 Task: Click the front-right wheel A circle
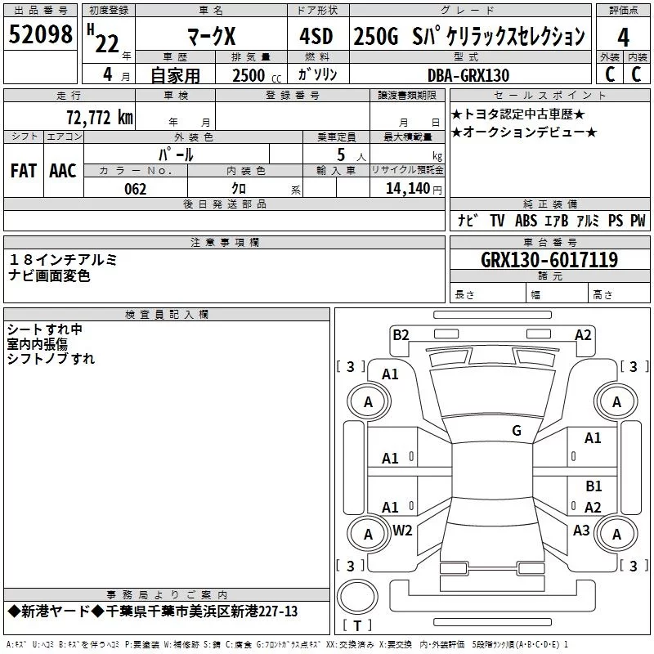click(616, 401)
